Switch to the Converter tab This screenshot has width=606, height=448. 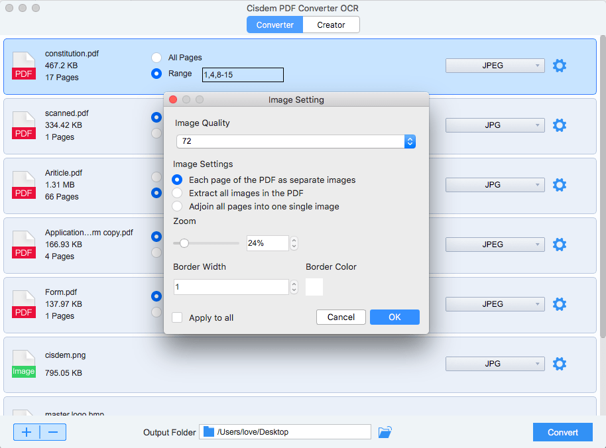pyautogui.click(x=274, y=25)
